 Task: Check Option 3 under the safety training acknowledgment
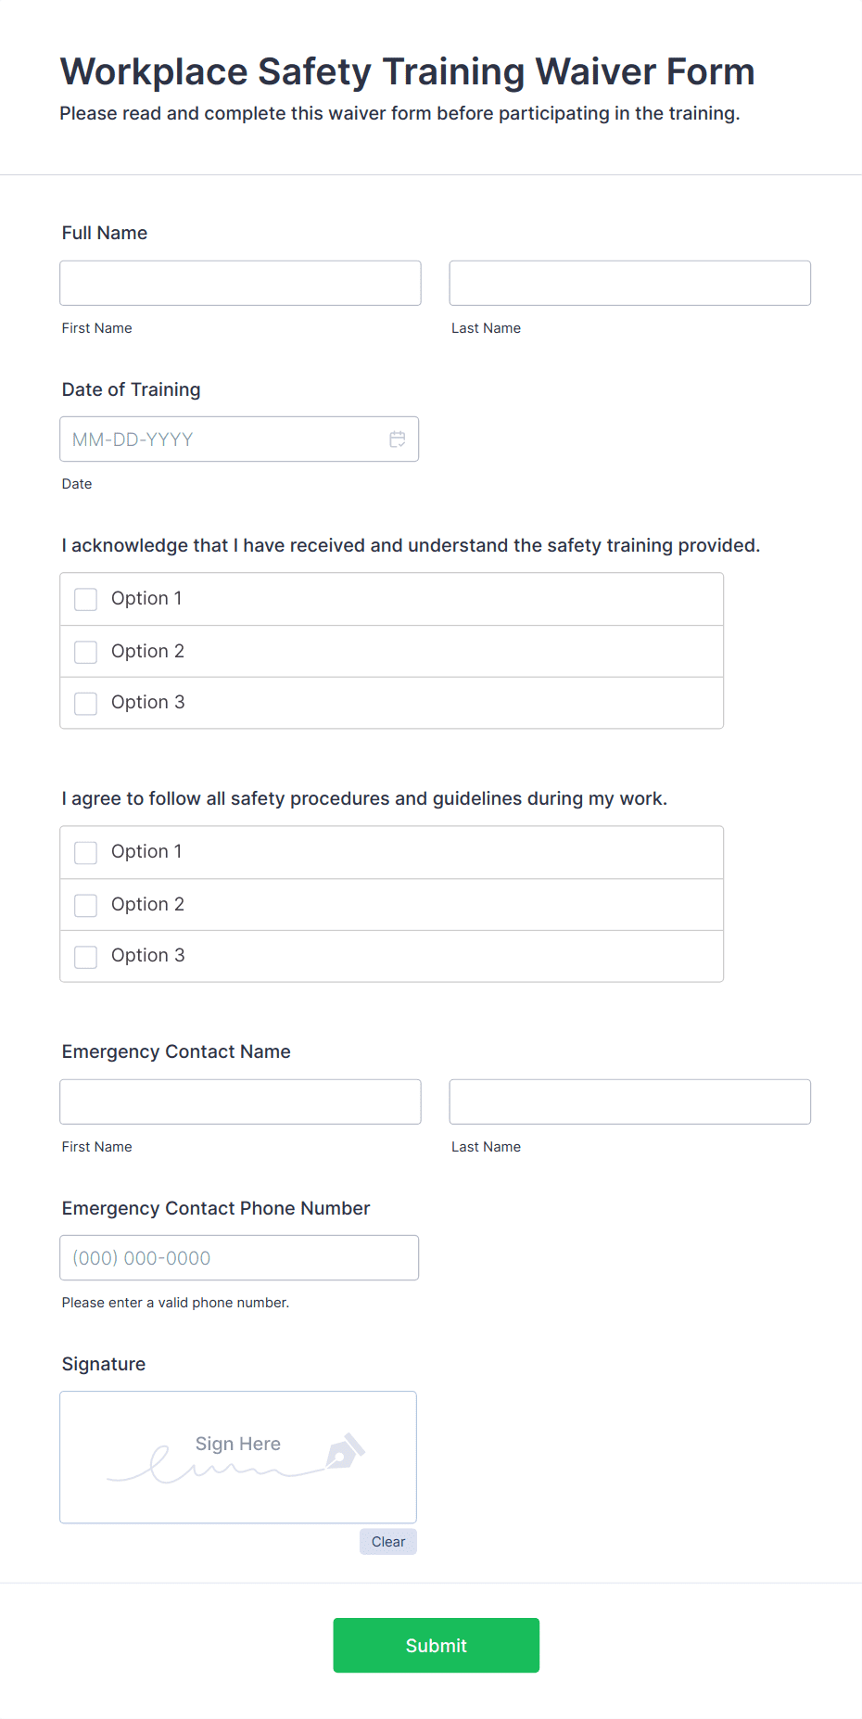(85, 703)
